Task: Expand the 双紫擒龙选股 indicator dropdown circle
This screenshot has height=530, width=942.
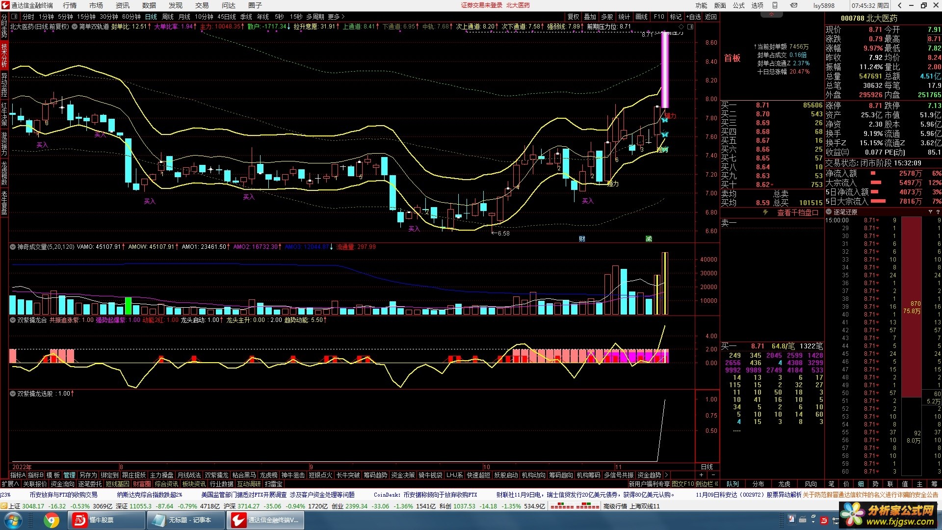Action: (x=13, y=394)
